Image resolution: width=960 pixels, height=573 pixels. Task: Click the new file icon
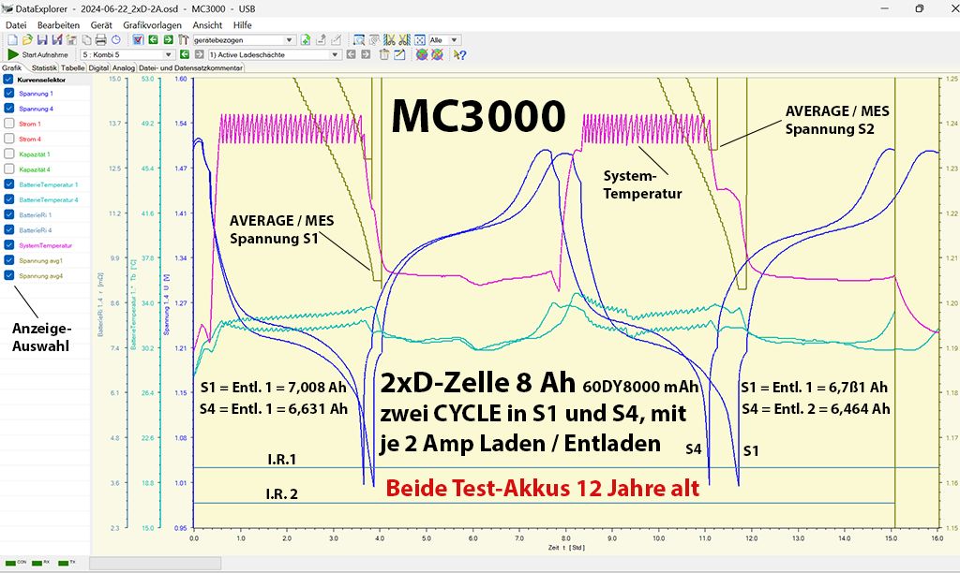12,40
